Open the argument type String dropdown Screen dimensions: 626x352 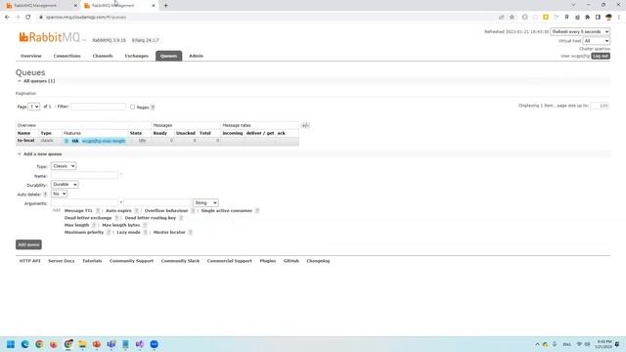pyautogui.click(x=205, y=202)
